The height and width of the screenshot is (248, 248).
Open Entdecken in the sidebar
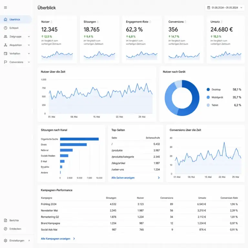pyautogui.click(x=16, y=229)
